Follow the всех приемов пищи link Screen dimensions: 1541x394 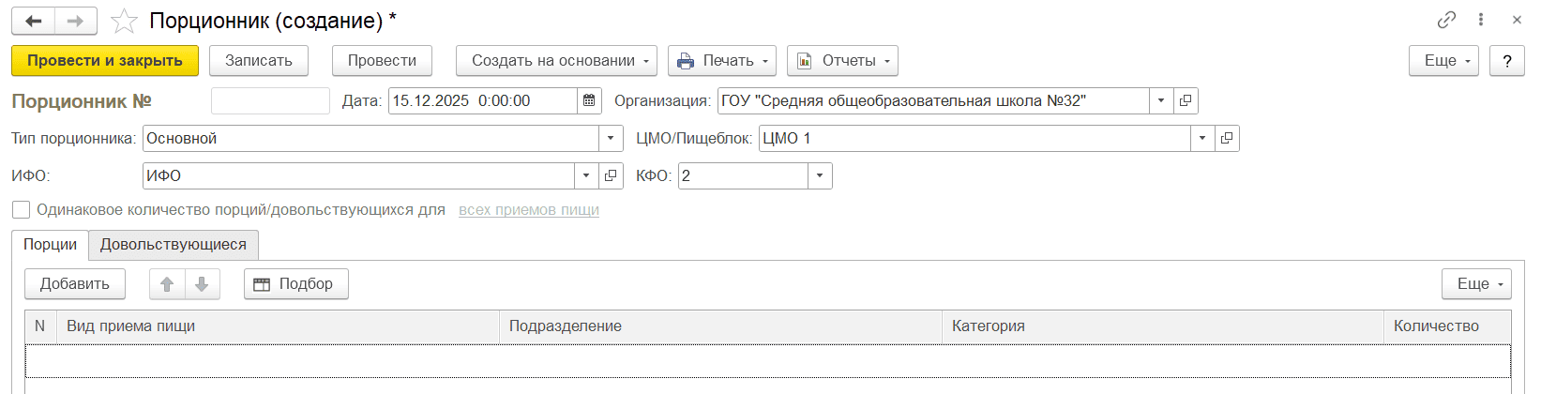(x=528, y=210)
